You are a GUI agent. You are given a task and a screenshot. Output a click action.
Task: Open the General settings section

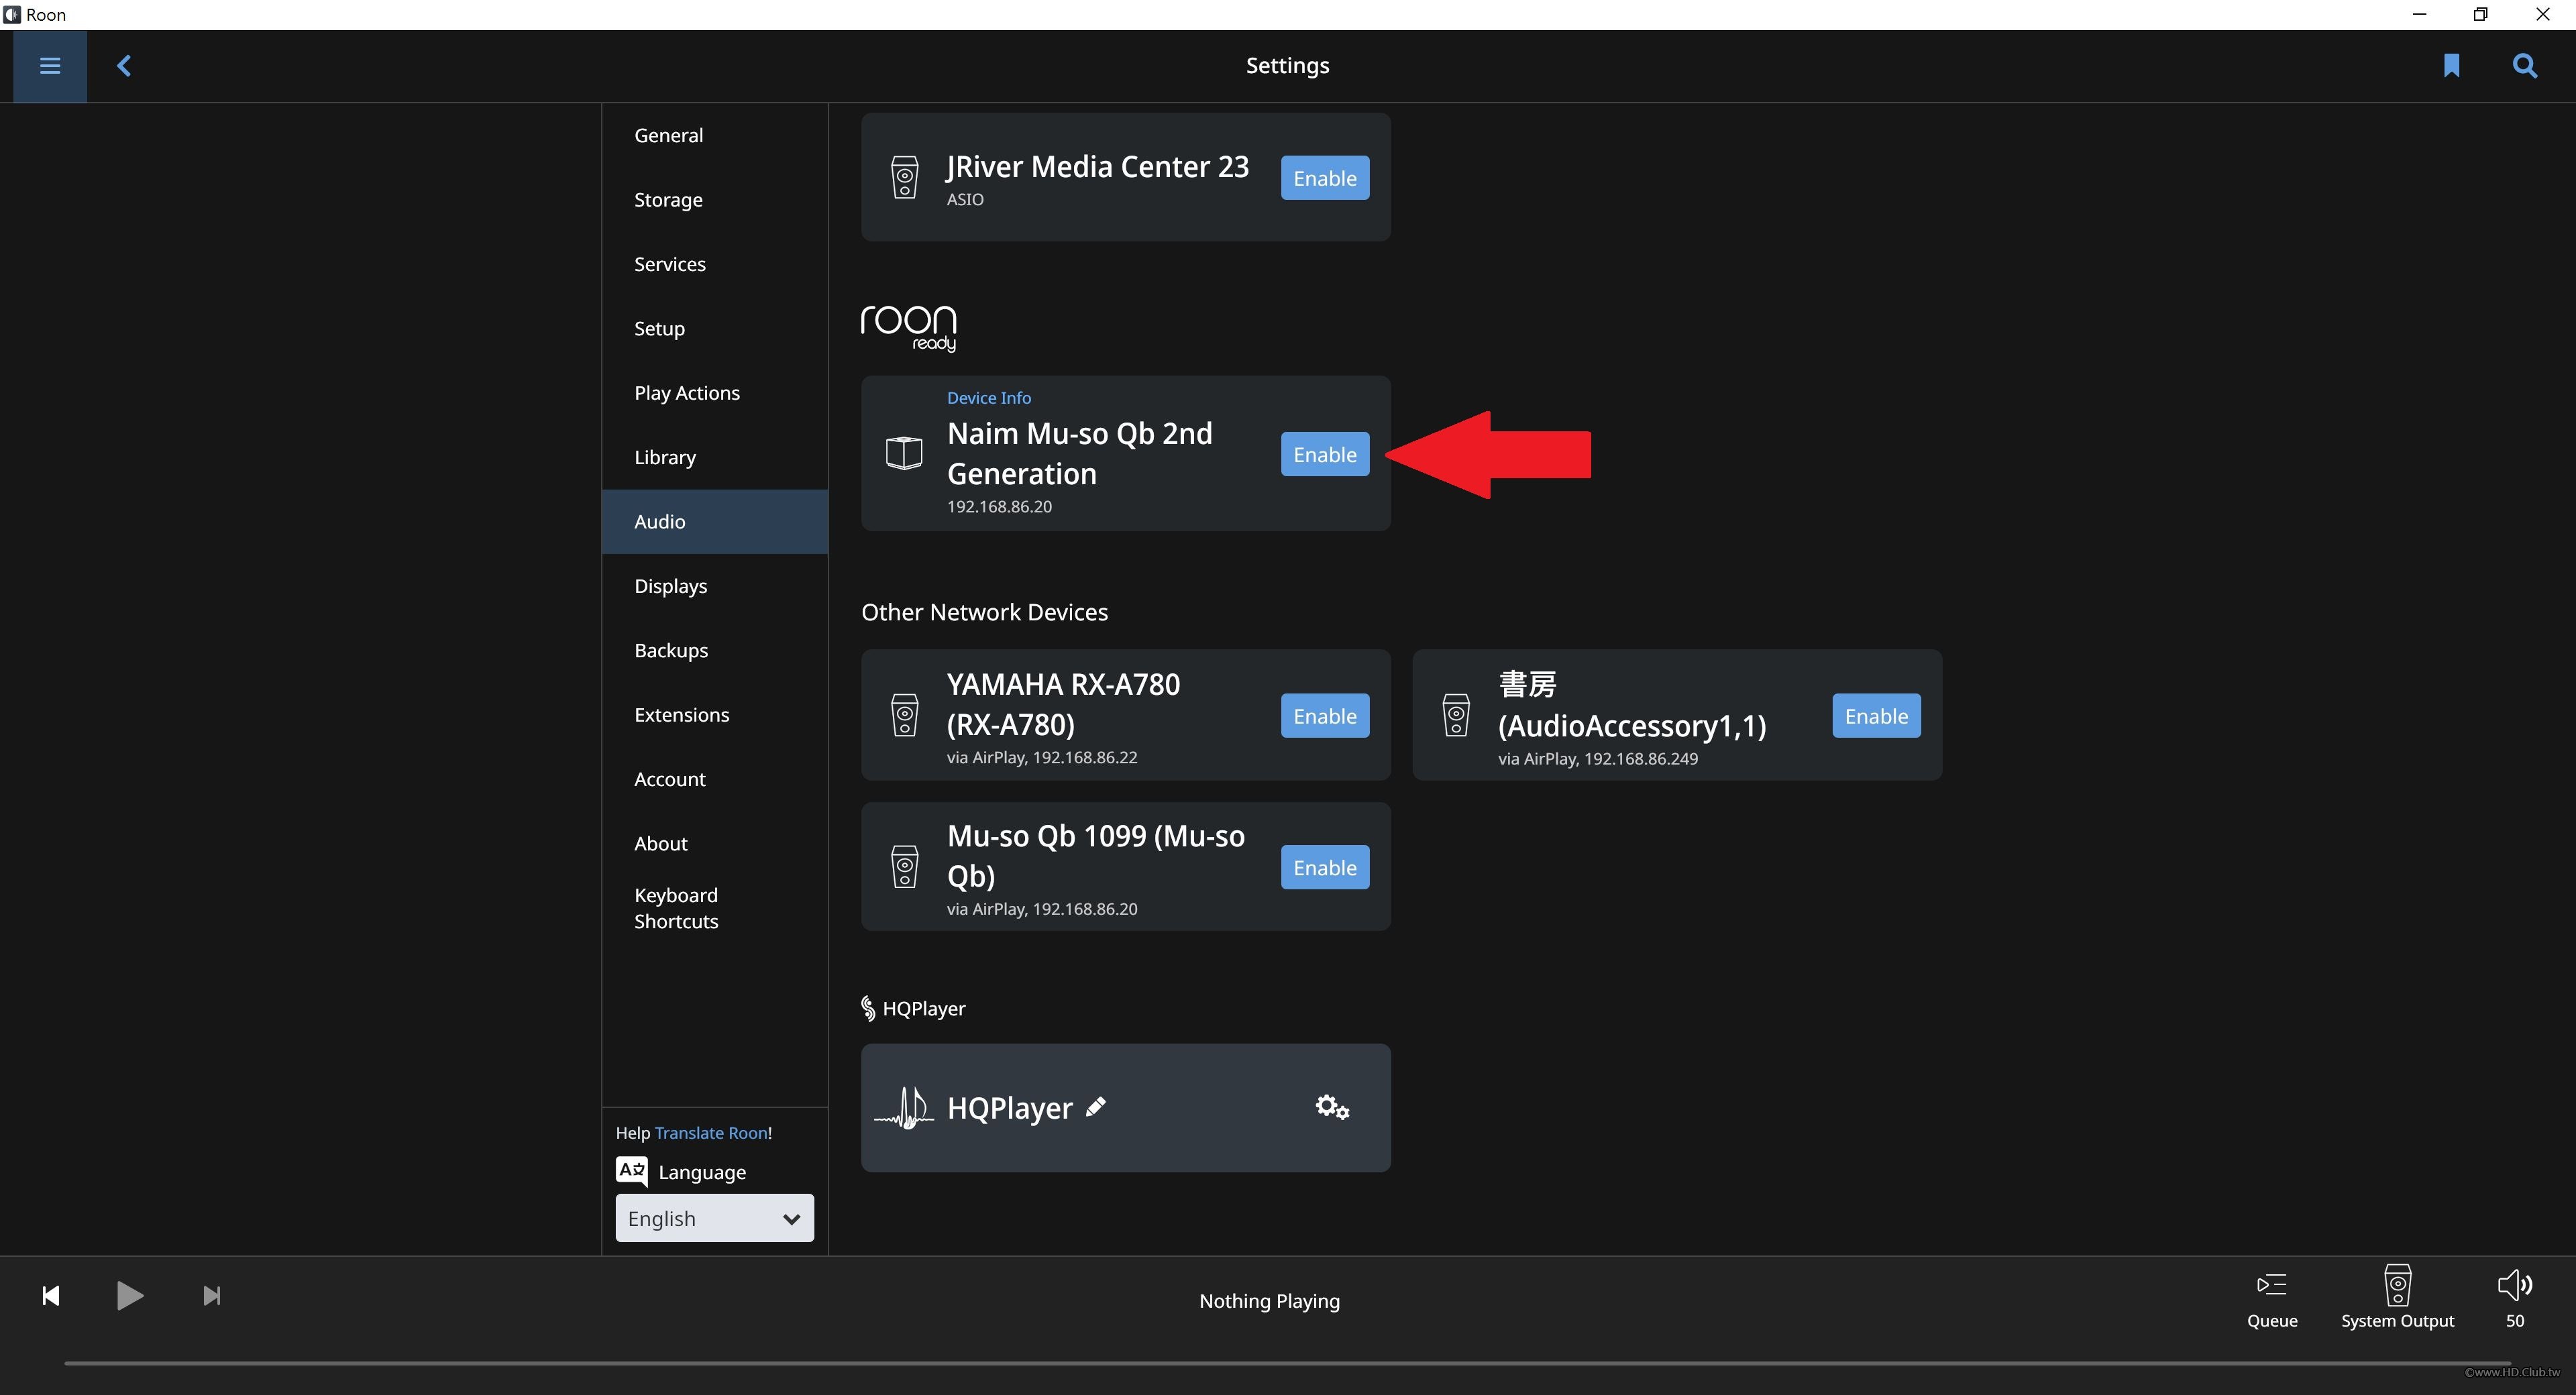click(668, 134)
